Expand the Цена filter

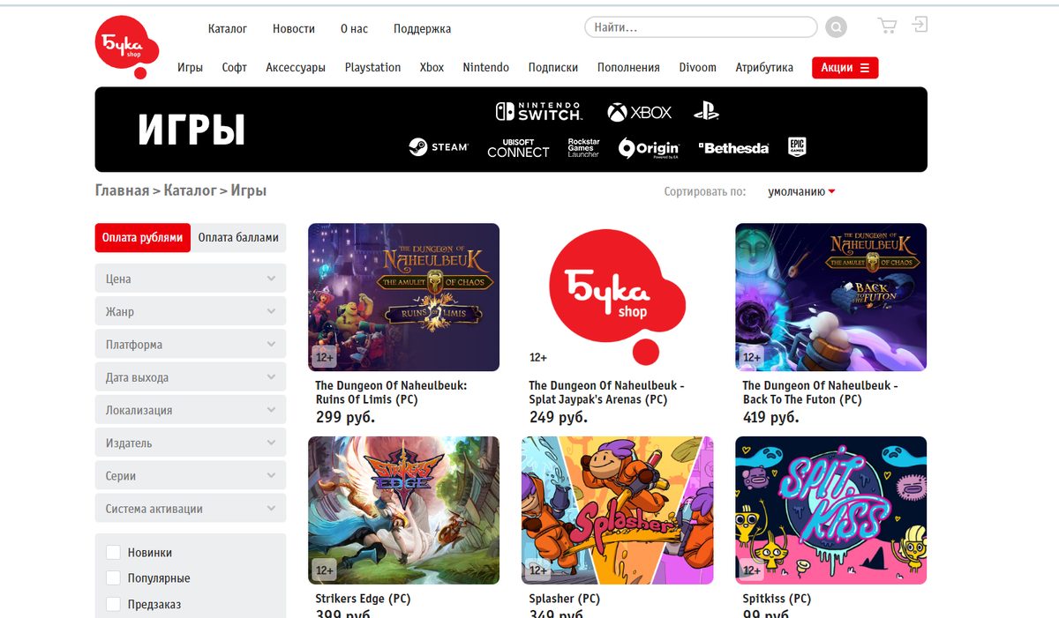pyautogui.click(x=191, y=279)
